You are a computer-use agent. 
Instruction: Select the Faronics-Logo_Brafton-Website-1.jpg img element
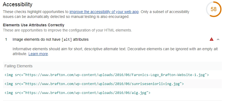point(107,75)
